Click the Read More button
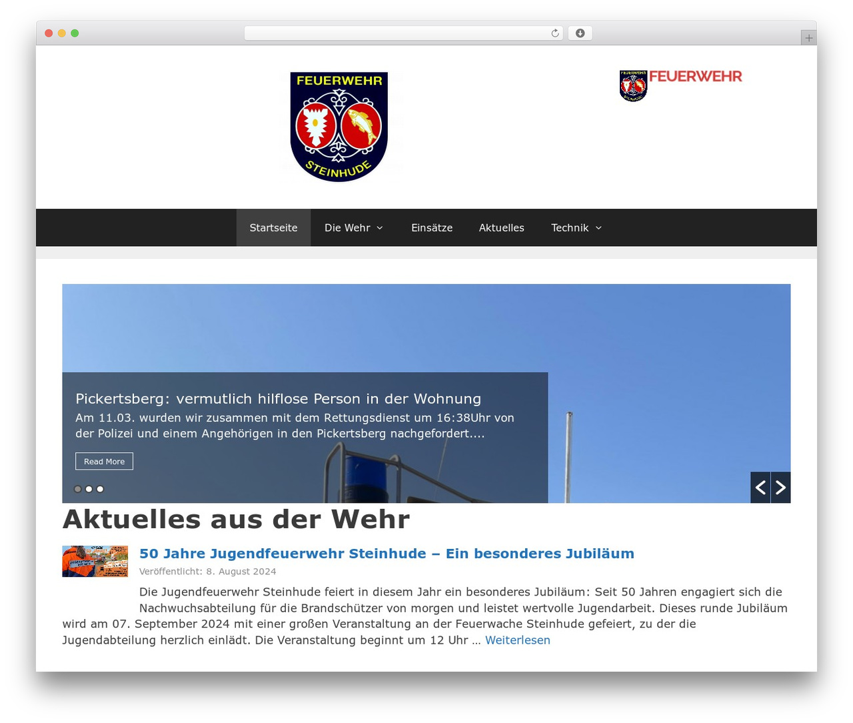Screen dimensions: 853x723 pos(104,462)
